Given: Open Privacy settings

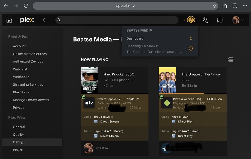Looking at the screenshot, I should coord(18,108).
